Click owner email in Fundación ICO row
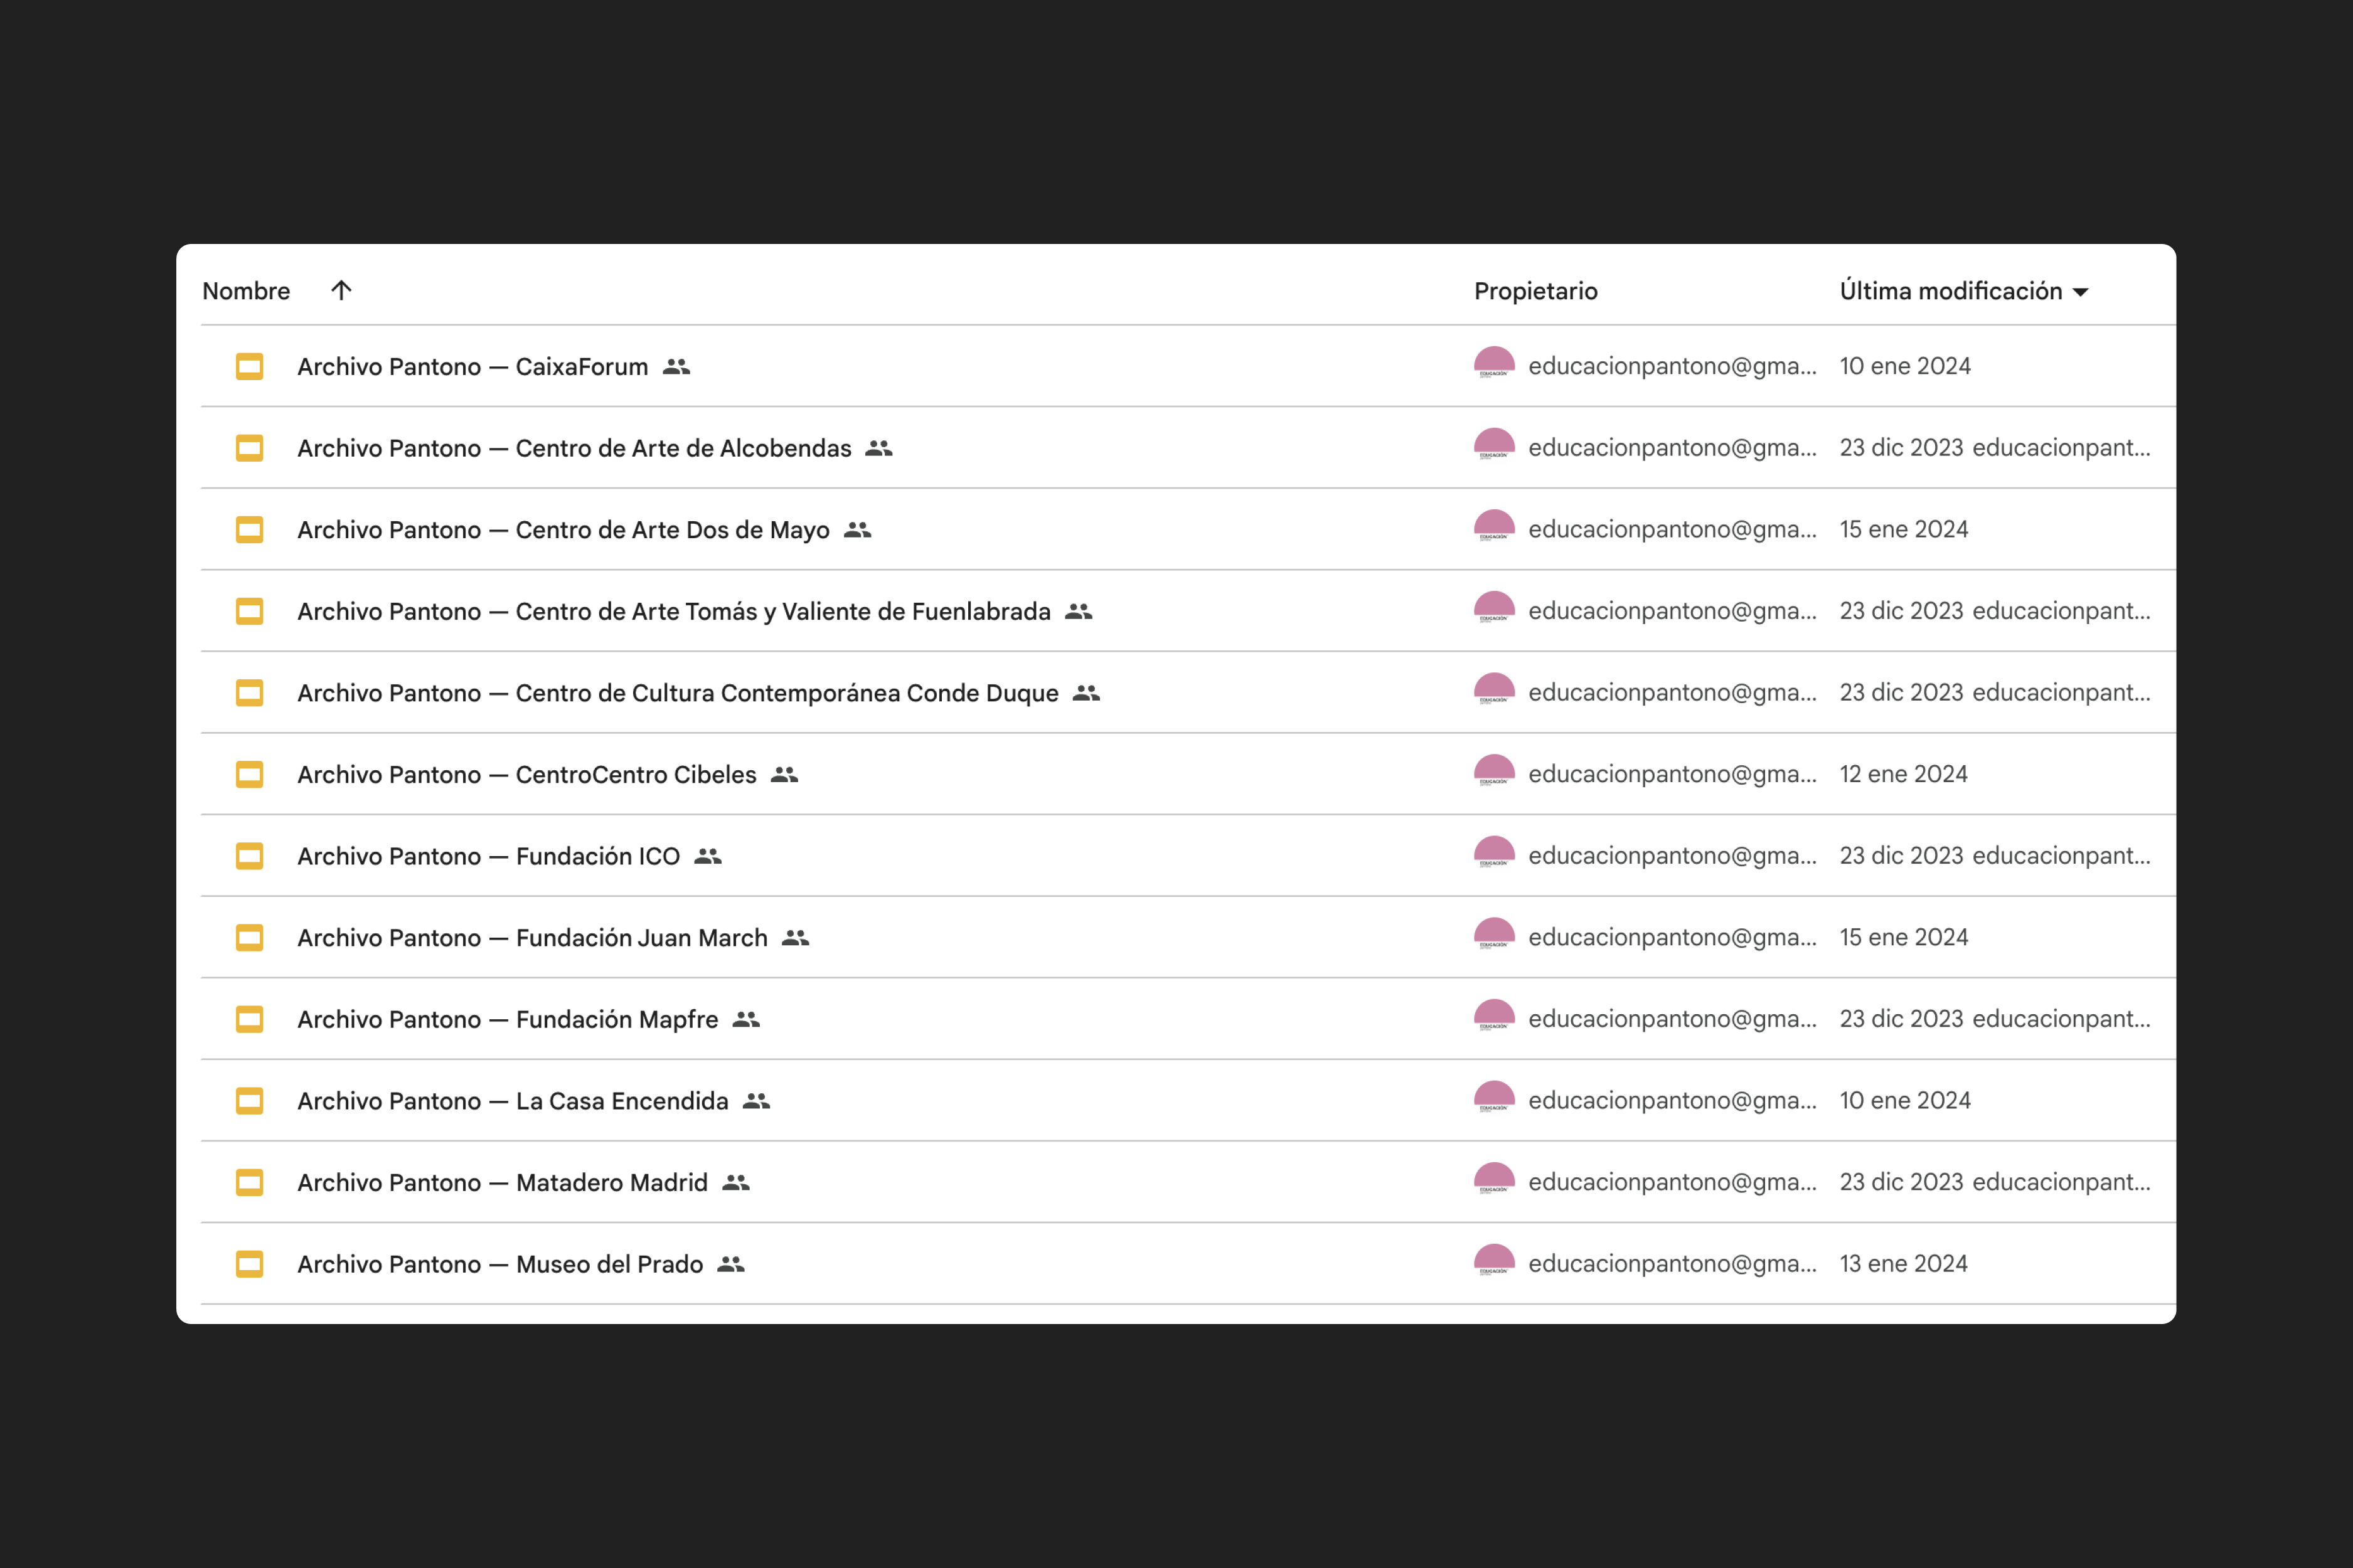The height and width of the screenshot is (1568, 2353). pos(1672,856)
